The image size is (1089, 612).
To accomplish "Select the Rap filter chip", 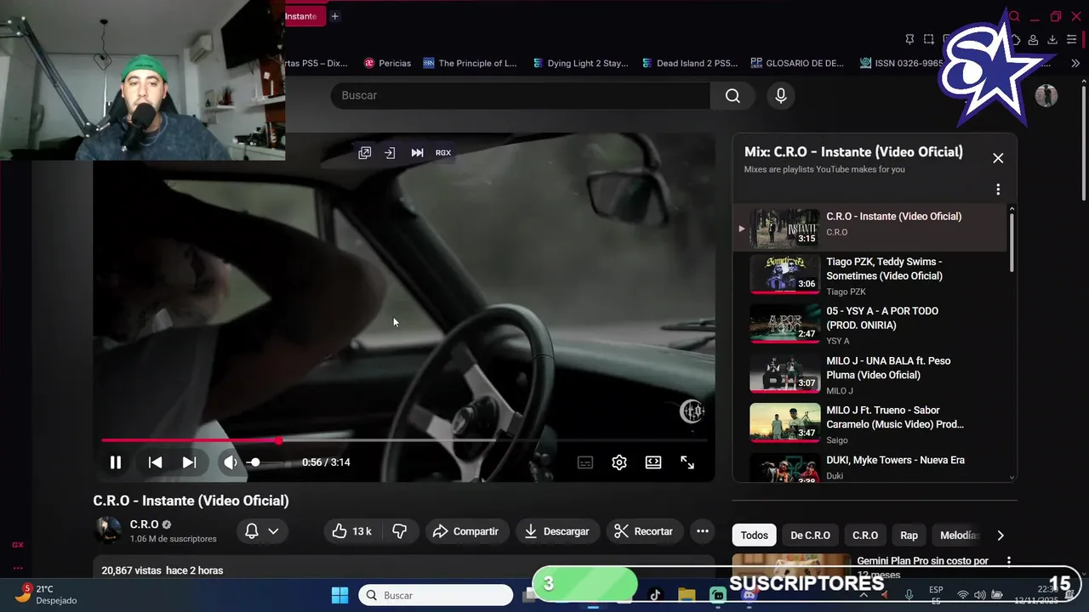I will pos(909,535).
